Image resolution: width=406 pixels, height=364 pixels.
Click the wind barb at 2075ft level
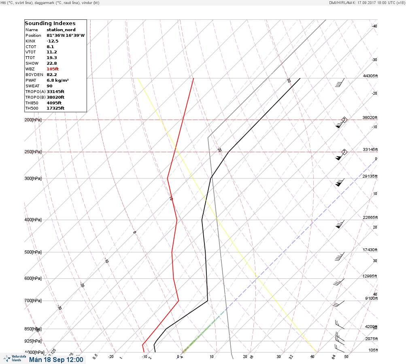340,336
